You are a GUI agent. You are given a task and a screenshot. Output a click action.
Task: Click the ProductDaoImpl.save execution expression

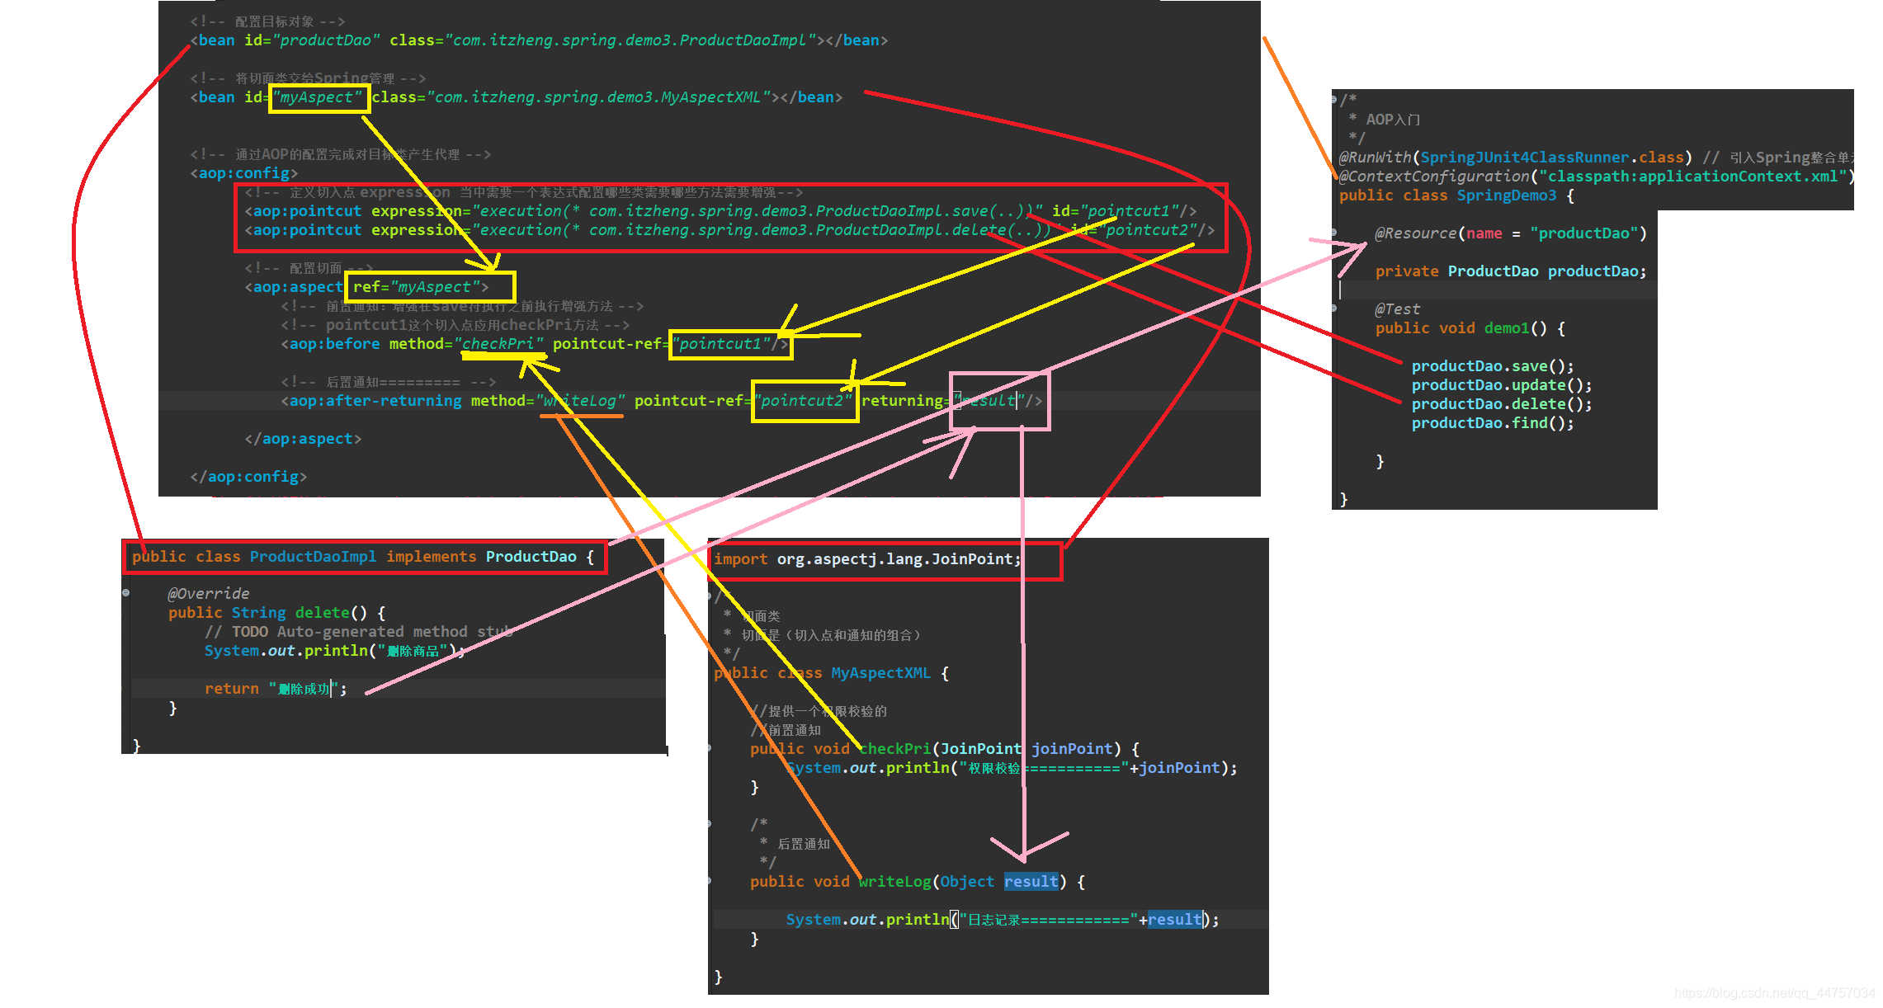[757, 211]
